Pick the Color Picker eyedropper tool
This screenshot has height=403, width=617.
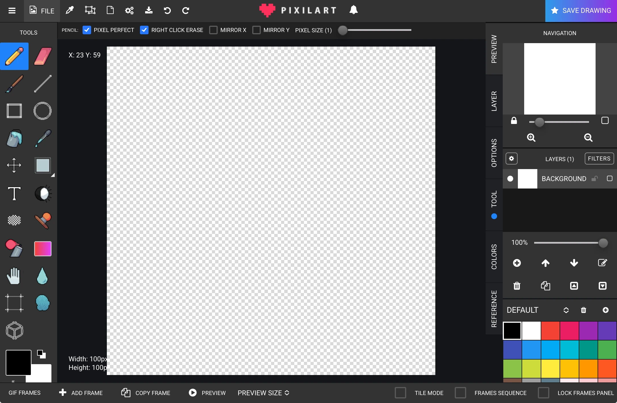click(43, 139)
